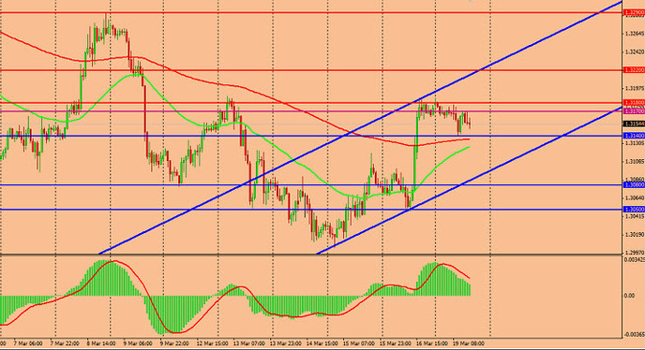Click the 19 Mar 08:00 time label
Screen dimensions: 645x350
click(468, 343)
